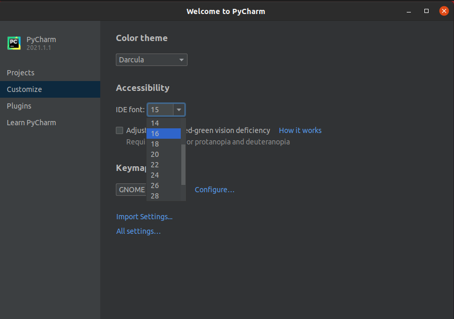This screenshot has height=319, width=454.
Task: Open the Darcula color theme dropdown
Action: point(152,60)
